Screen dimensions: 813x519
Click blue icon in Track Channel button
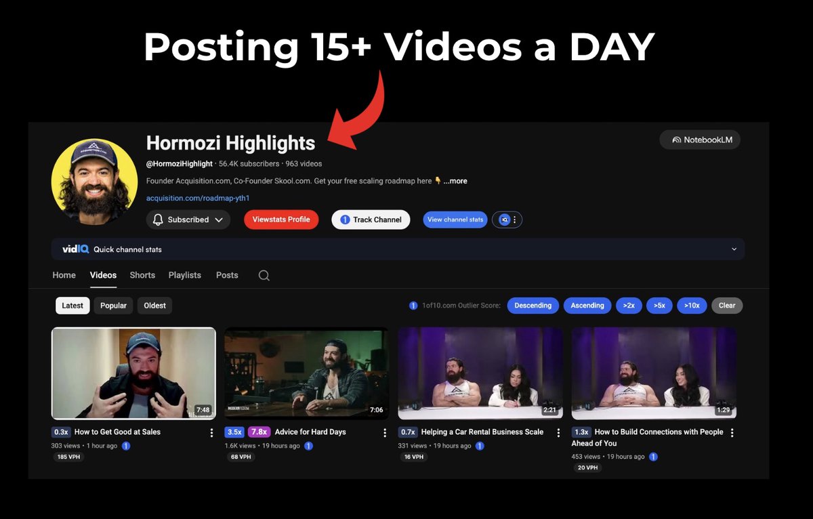click(345, 220)
